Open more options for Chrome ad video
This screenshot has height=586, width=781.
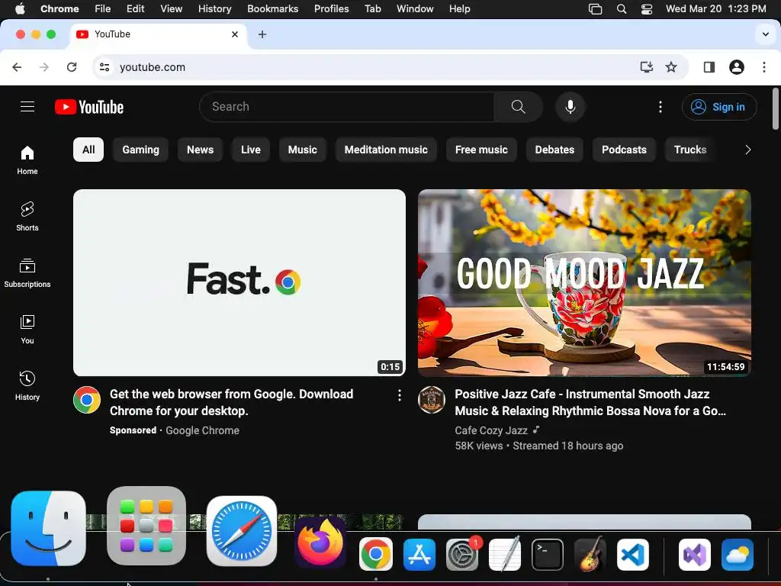(x=400, y=396)
